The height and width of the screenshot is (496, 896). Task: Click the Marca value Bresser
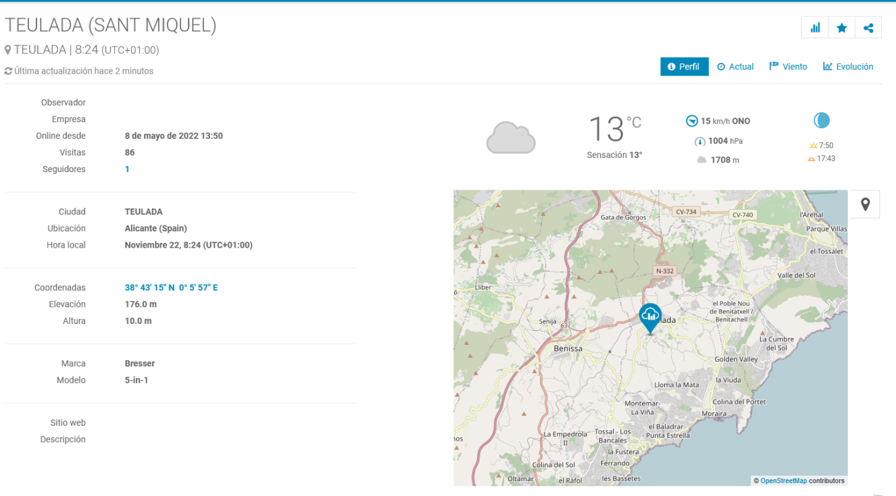140,364
